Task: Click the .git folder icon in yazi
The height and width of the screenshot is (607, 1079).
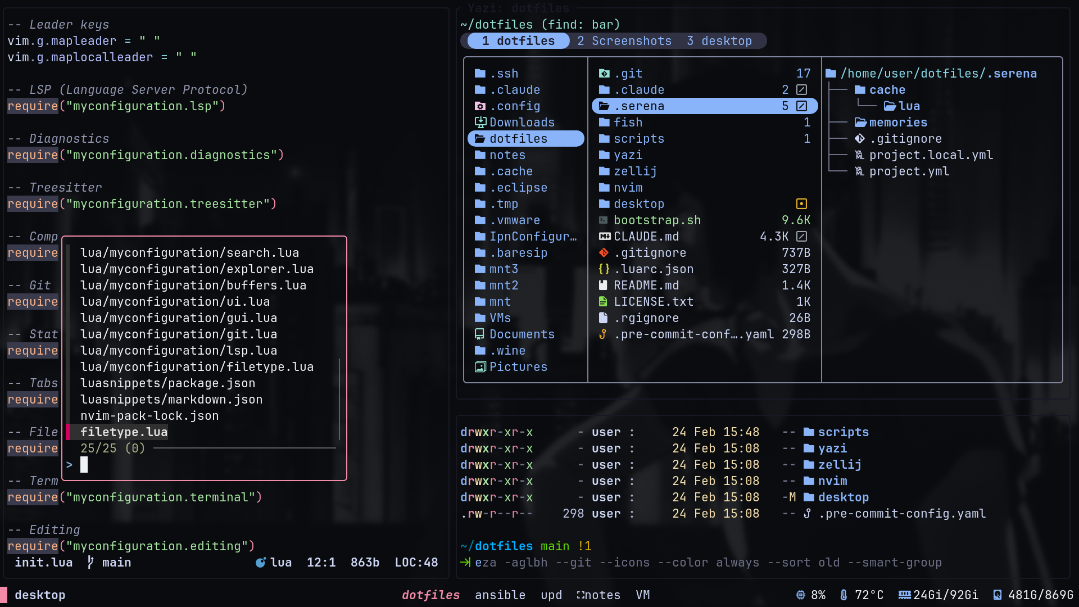Action: pos(604,74)
